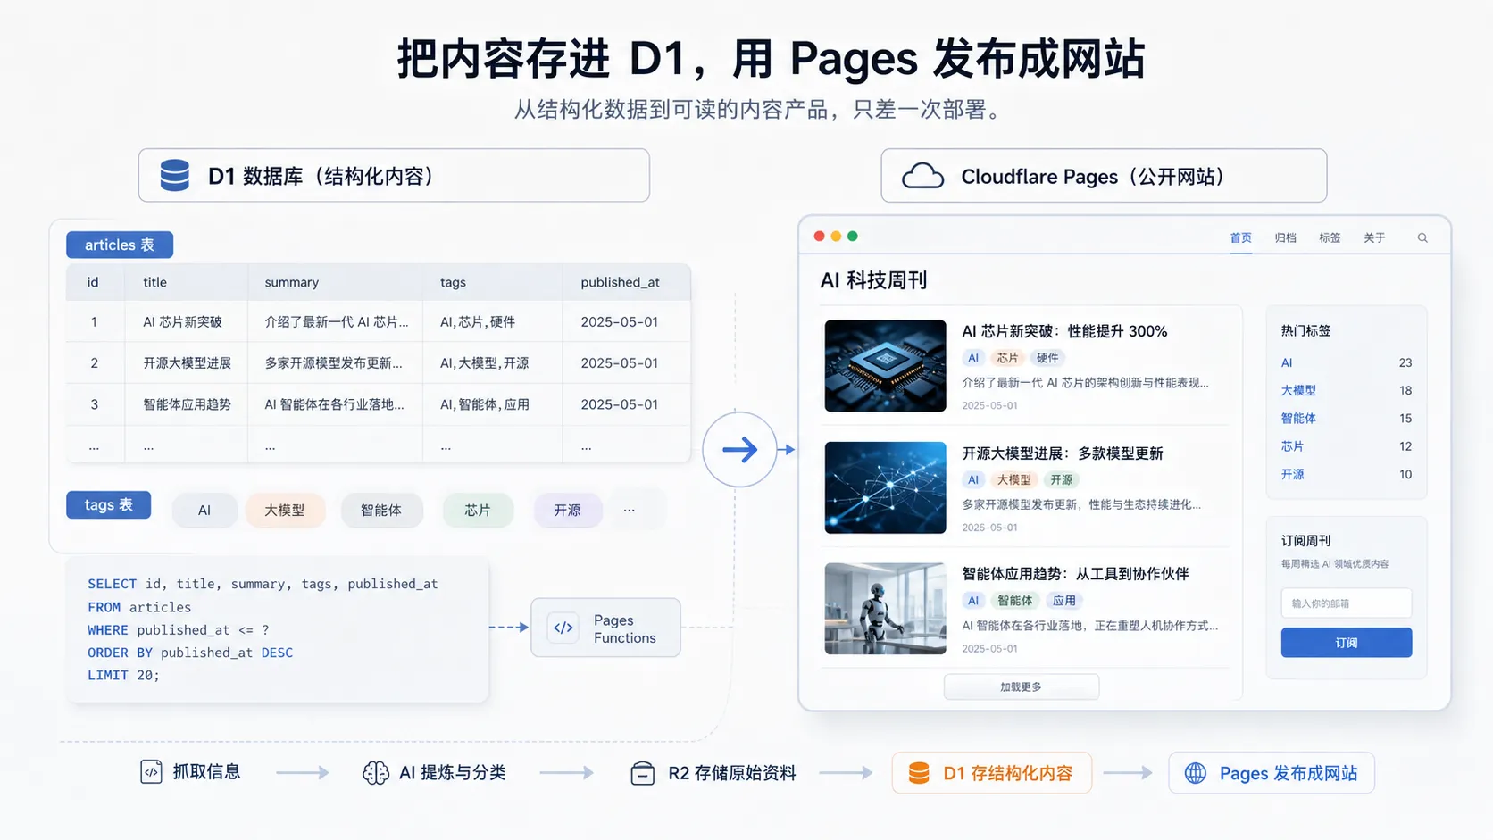Viewport: 1493px width, 840px height.
Task: Click the SELECT line of the SQL query
Action: 263,584
